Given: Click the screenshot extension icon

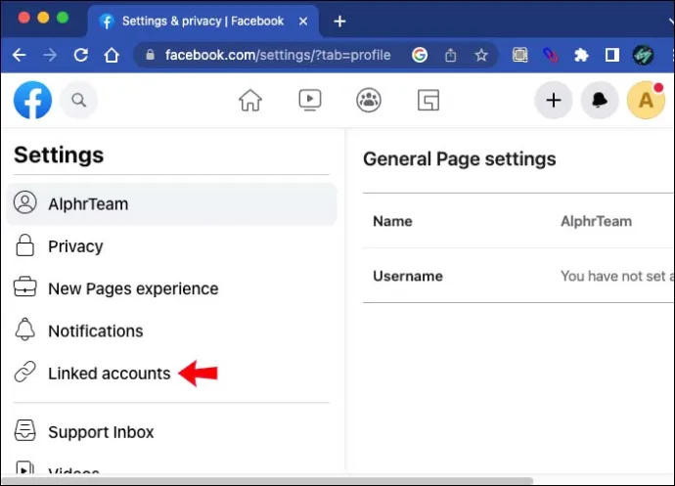Looking at the screenshot, I should [520, 55].
